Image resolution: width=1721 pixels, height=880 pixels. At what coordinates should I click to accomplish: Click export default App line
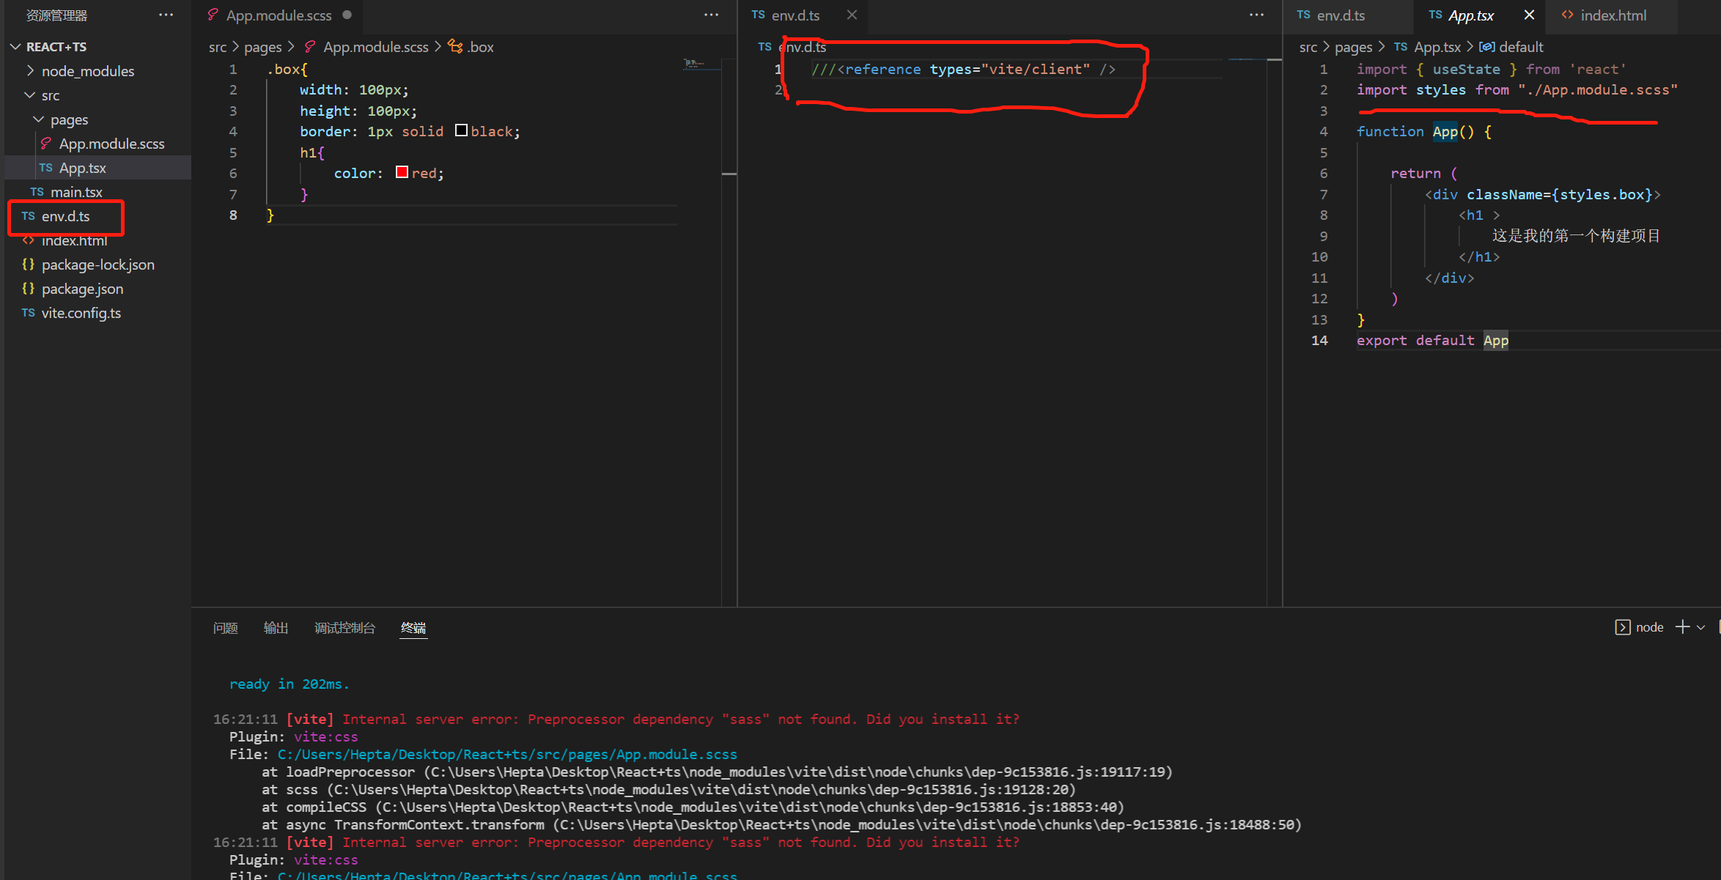(1432, 340)
